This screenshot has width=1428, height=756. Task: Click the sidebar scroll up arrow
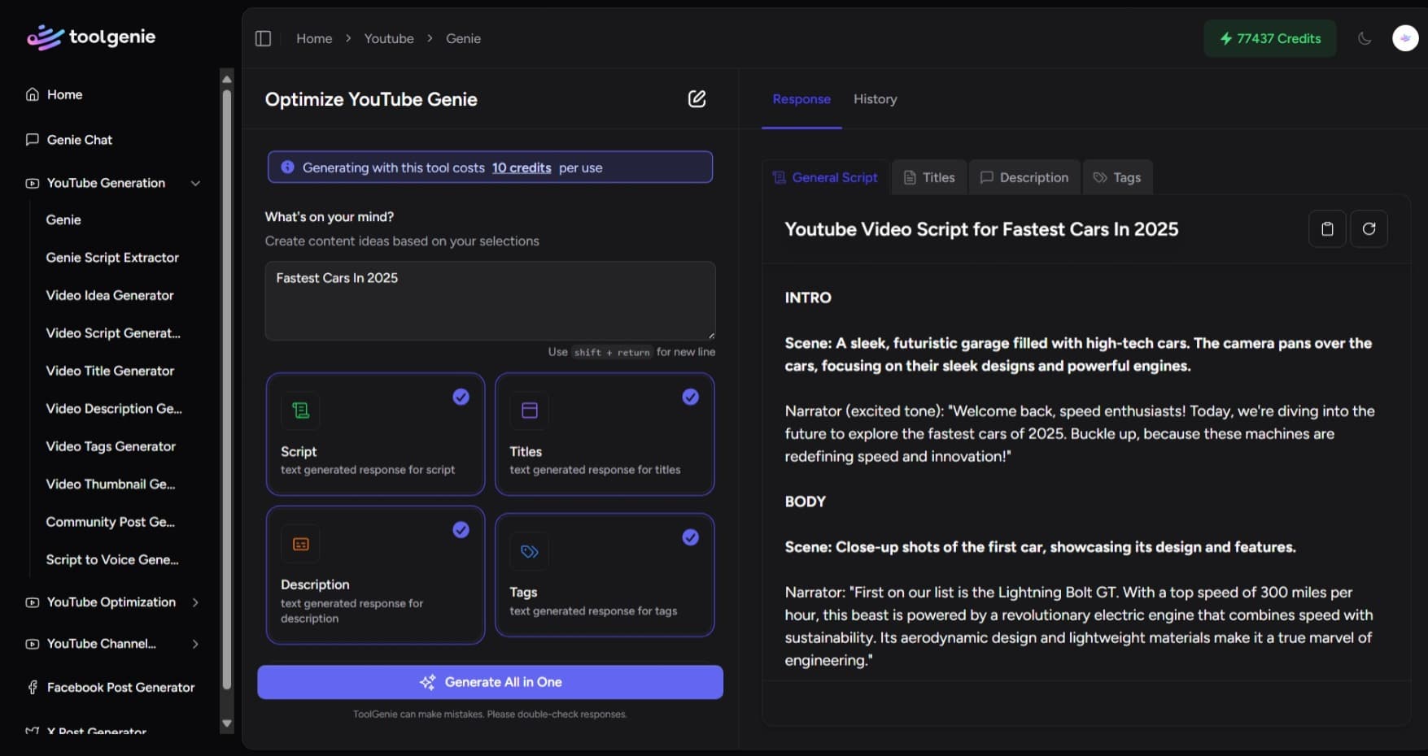[227, 79]
